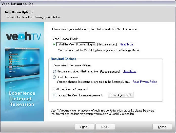This screenshot has height=133, width=176.
Task: Go to previous step with Back button
Action: (84, 127)
